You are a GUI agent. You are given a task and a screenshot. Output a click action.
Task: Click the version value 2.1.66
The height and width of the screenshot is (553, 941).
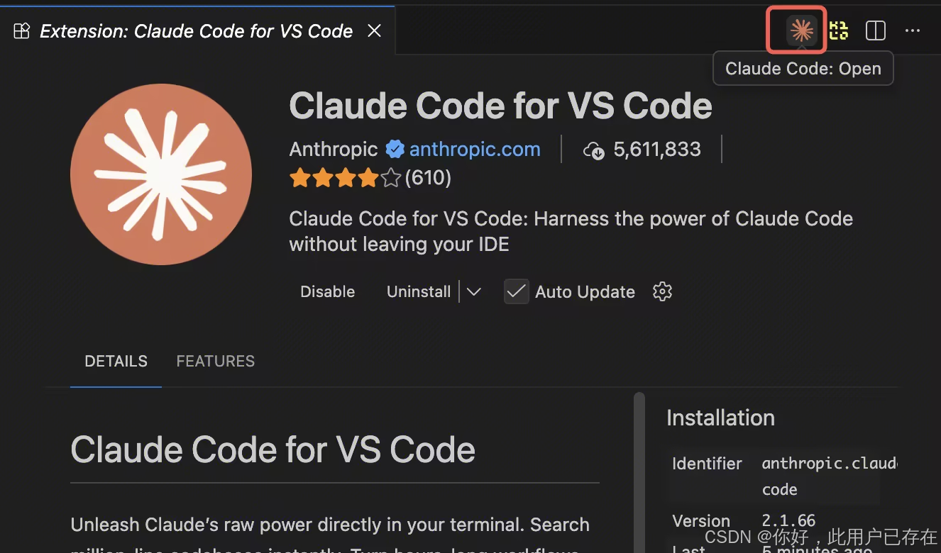coord(788,521)
